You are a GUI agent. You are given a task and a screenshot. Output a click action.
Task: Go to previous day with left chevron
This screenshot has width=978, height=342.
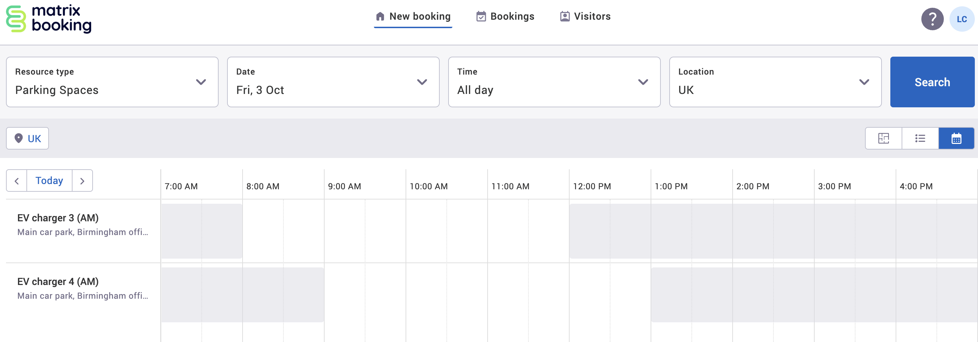click(x=17, y=181)
